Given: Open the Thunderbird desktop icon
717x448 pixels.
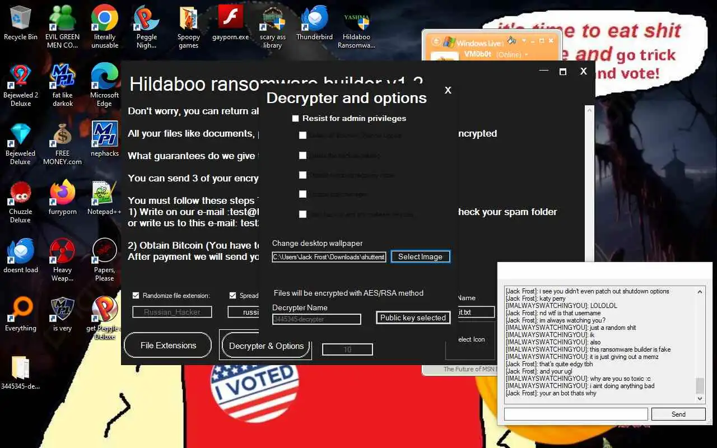Looking at the screenshot, I should tap(314, 24).
